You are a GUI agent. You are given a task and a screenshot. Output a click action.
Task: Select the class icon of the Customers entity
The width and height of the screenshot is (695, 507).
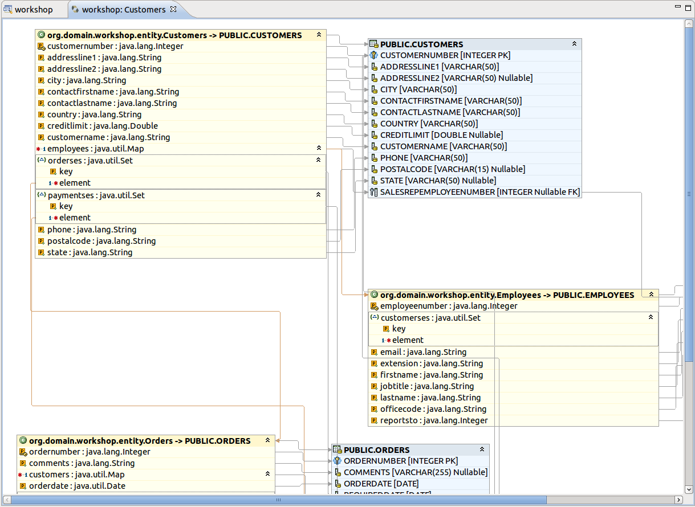(x=41, y=35)
